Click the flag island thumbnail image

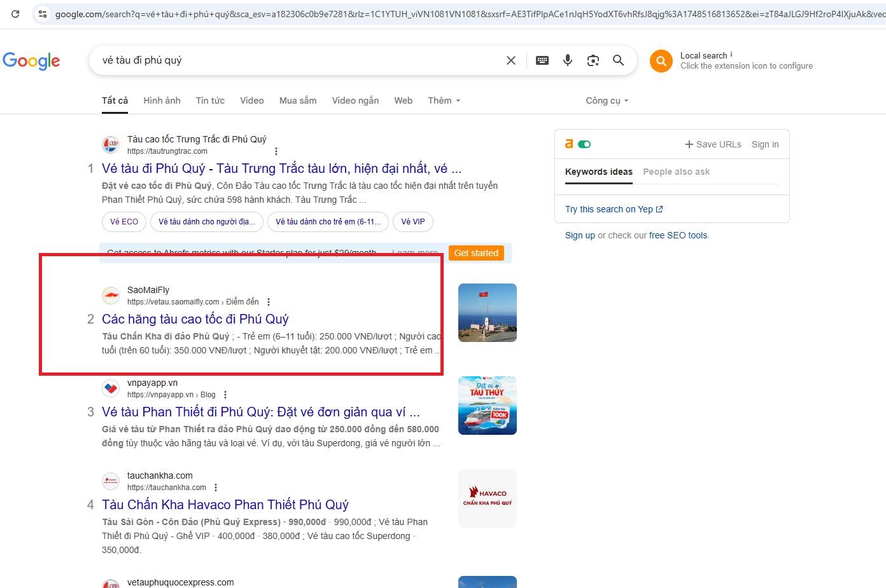pos(488,313)
